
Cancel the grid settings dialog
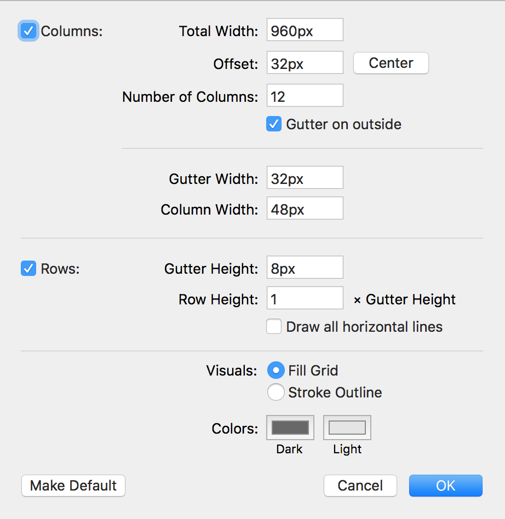[x=360, y=486]
